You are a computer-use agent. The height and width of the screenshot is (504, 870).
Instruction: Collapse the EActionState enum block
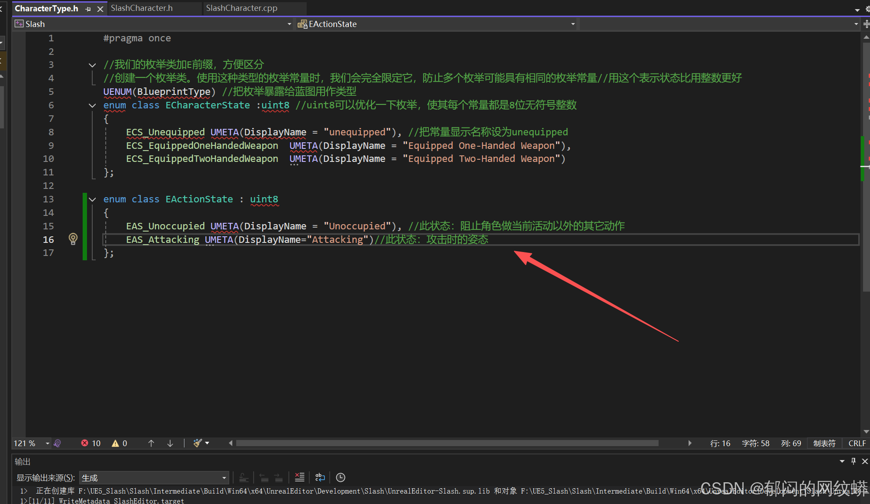[x=92, y=199]
